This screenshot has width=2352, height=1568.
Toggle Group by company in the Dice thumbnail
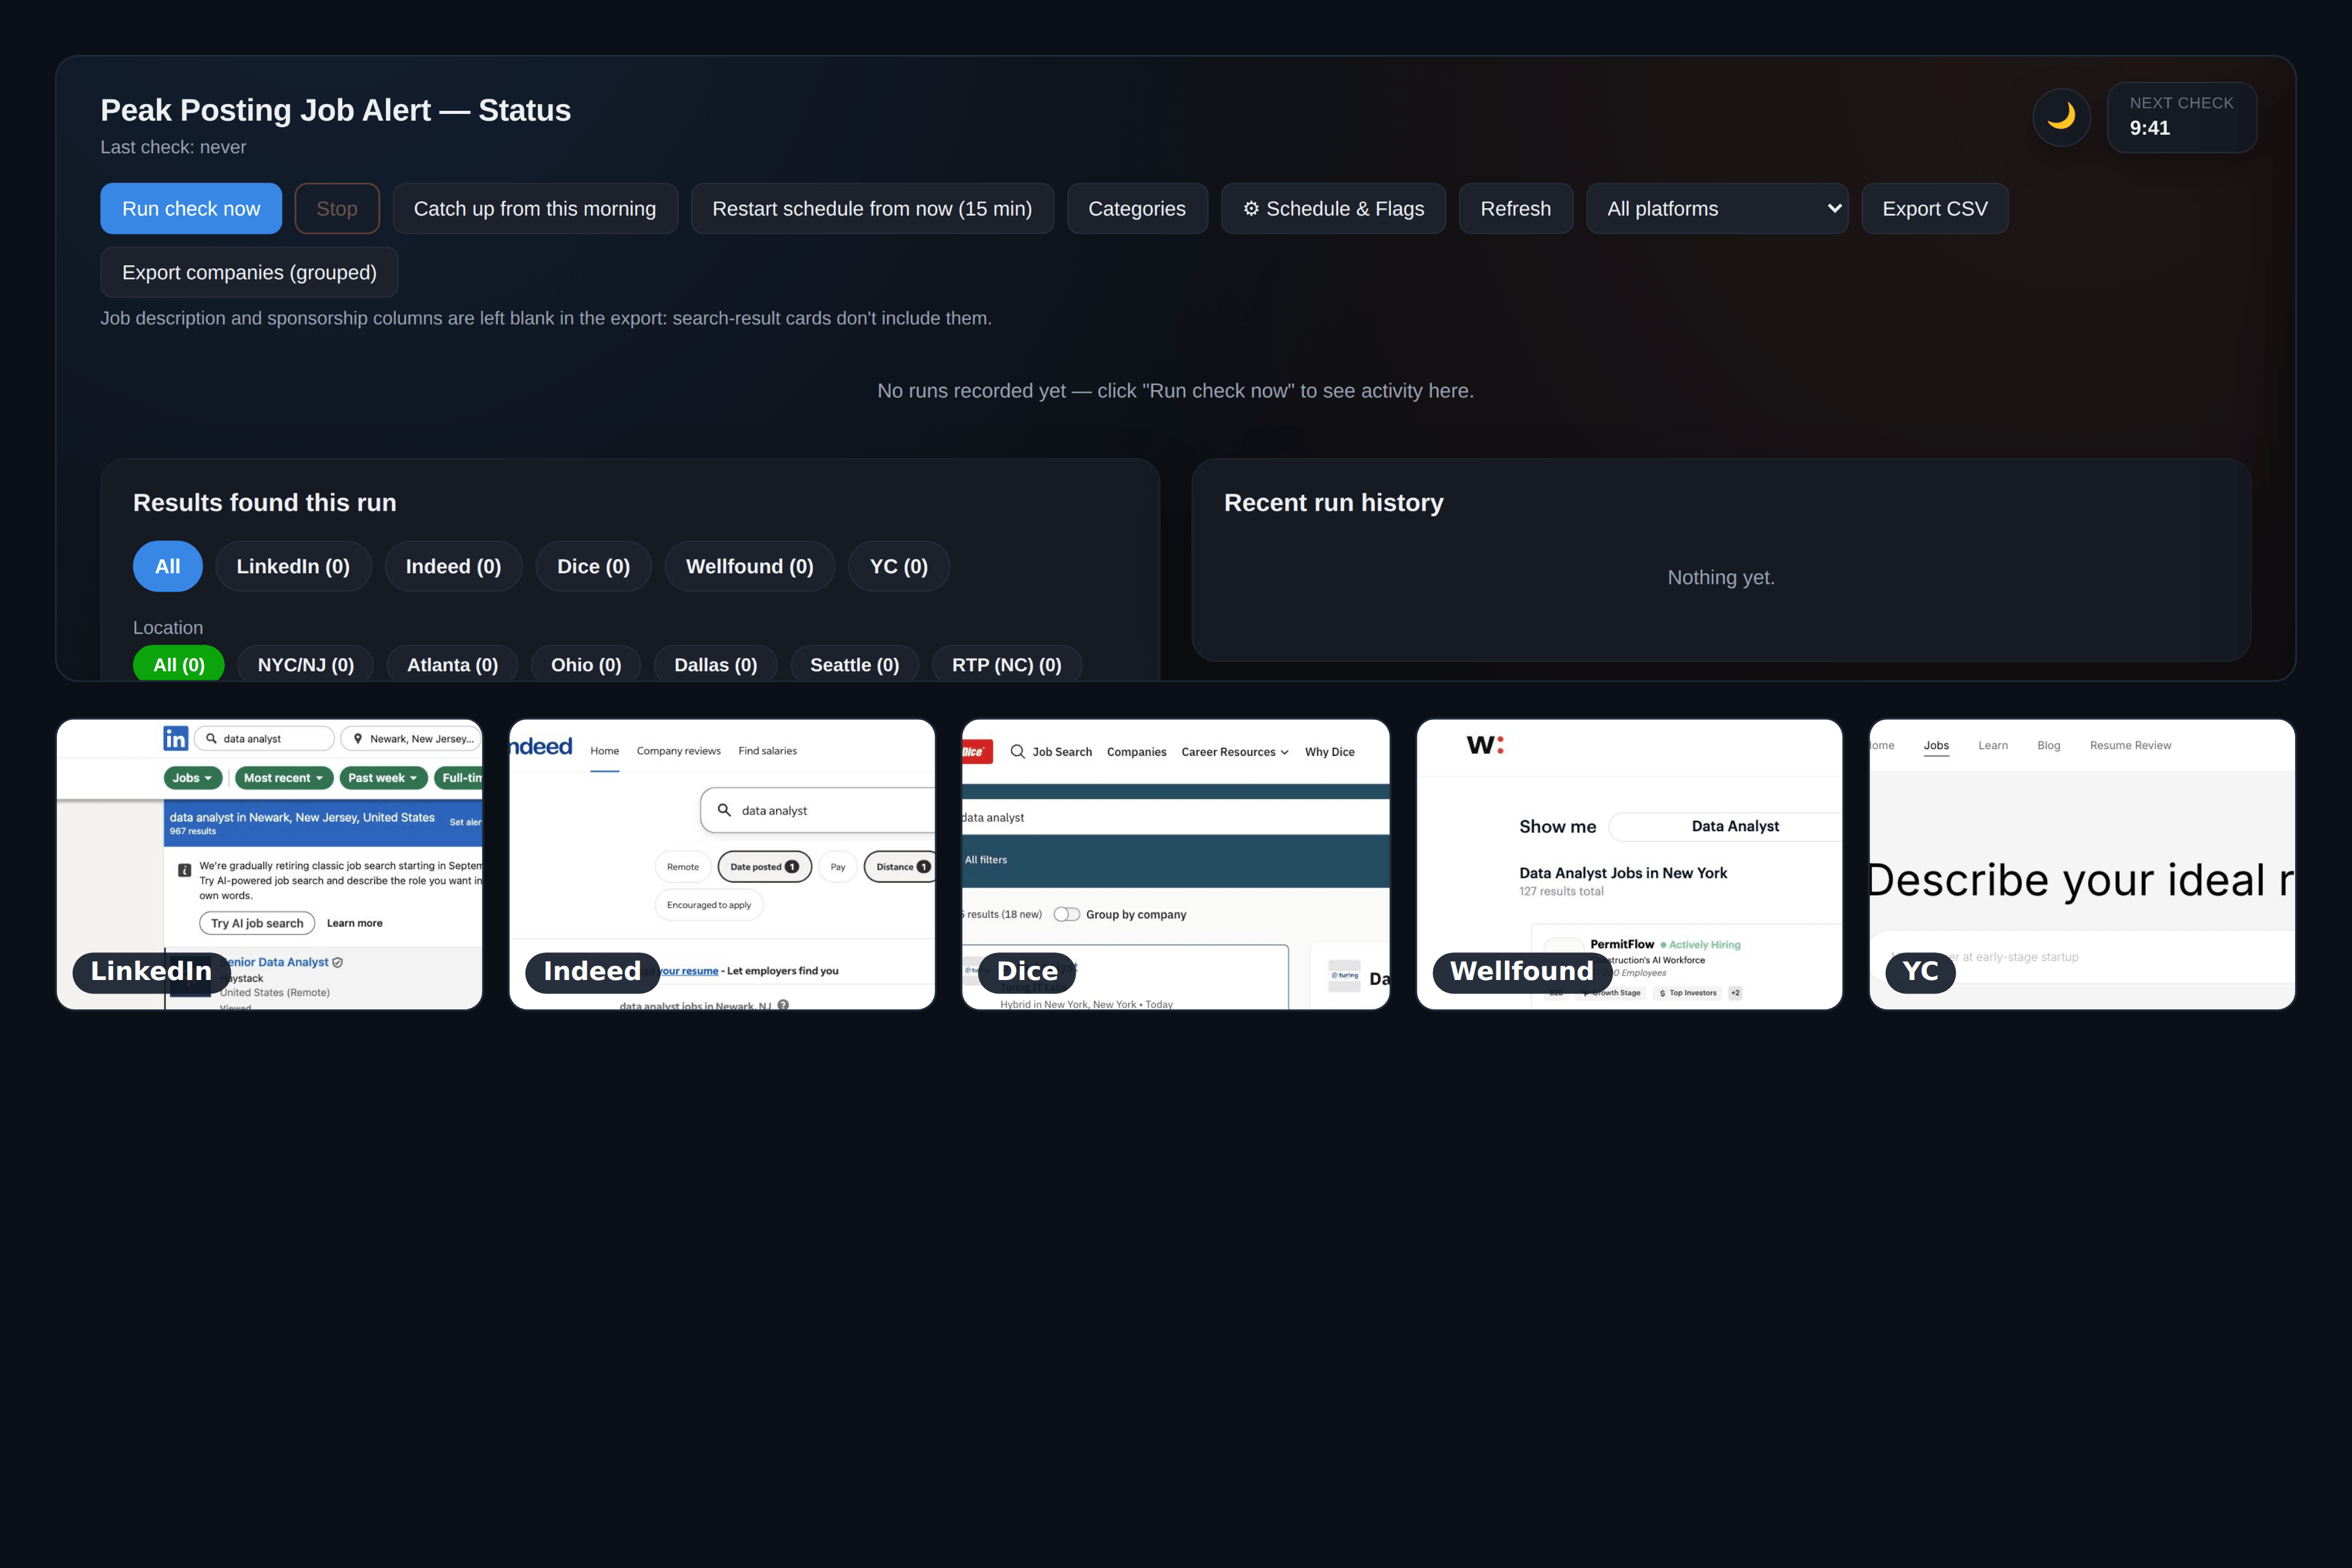coord(1067,914)
